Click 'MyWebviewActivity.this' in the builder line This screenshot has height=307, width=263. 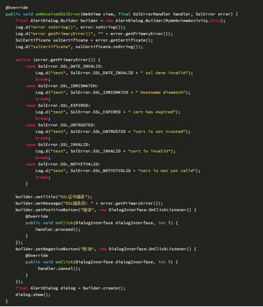[193, 21]
